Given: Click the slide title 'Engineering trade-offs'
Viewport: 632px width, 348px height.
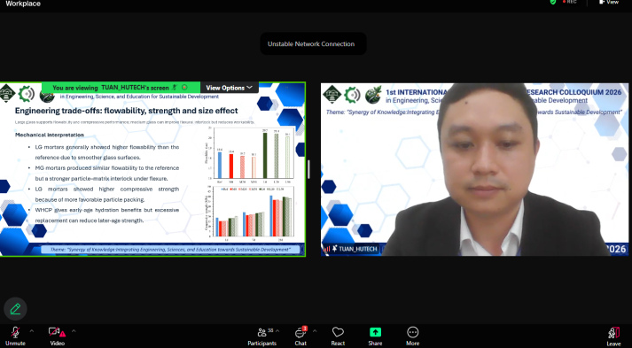Looking at the screenshot, I should 126,111.
